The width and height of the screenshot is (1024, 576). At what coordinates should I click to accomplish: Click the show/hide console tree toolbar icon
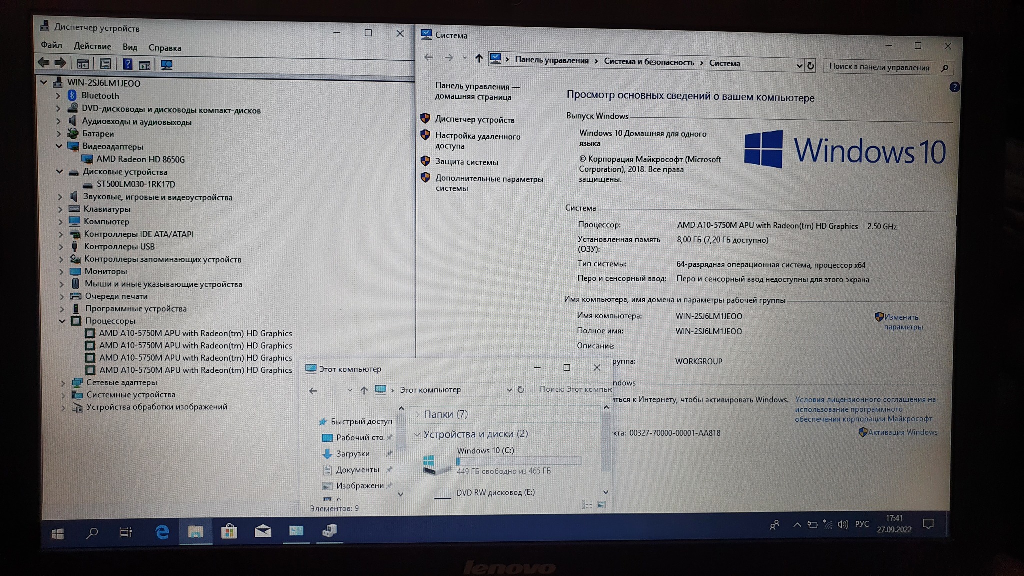(x=83, y=64)
